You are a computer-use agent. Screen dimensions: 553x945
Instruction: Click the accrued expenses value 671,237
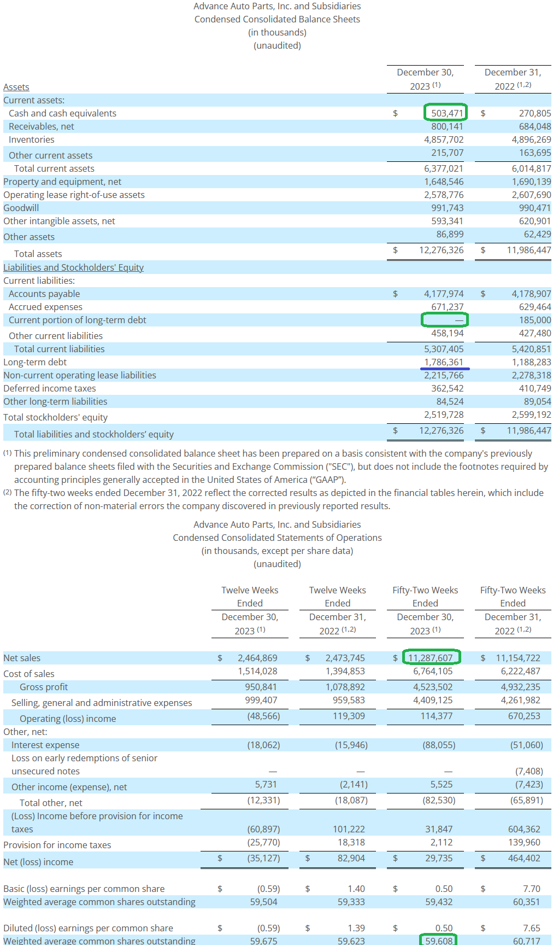tap(447, 307)
